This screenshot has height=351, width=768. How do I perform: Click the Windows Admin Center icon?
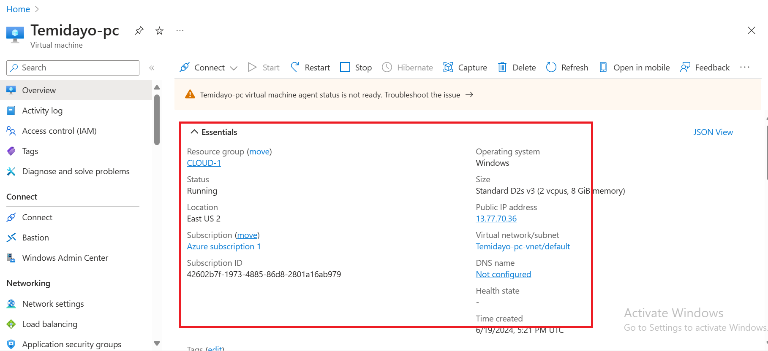[x=11, y=258]
